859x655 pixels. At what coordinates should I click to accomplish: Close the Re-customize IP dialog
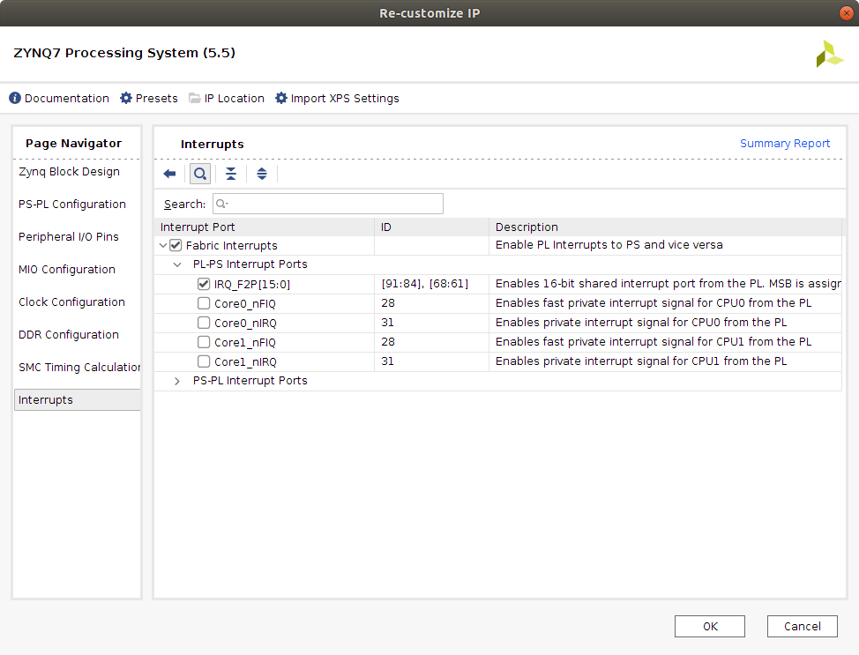coord(847,13)
